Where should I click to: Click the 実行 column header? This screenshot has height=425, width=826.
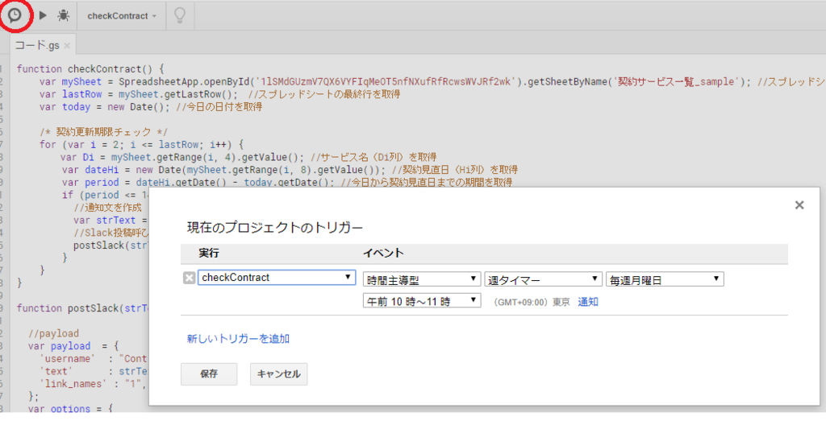pyautogui.click(x=209, y=254)
